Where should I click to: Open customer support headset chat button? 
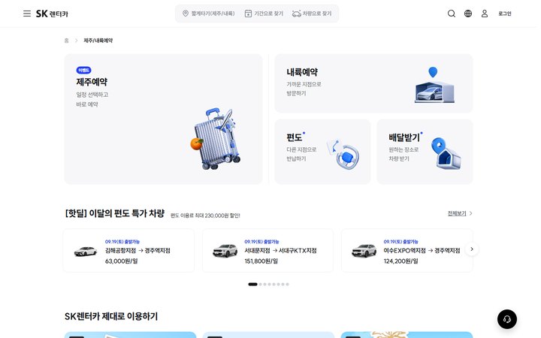click(507, 319)
